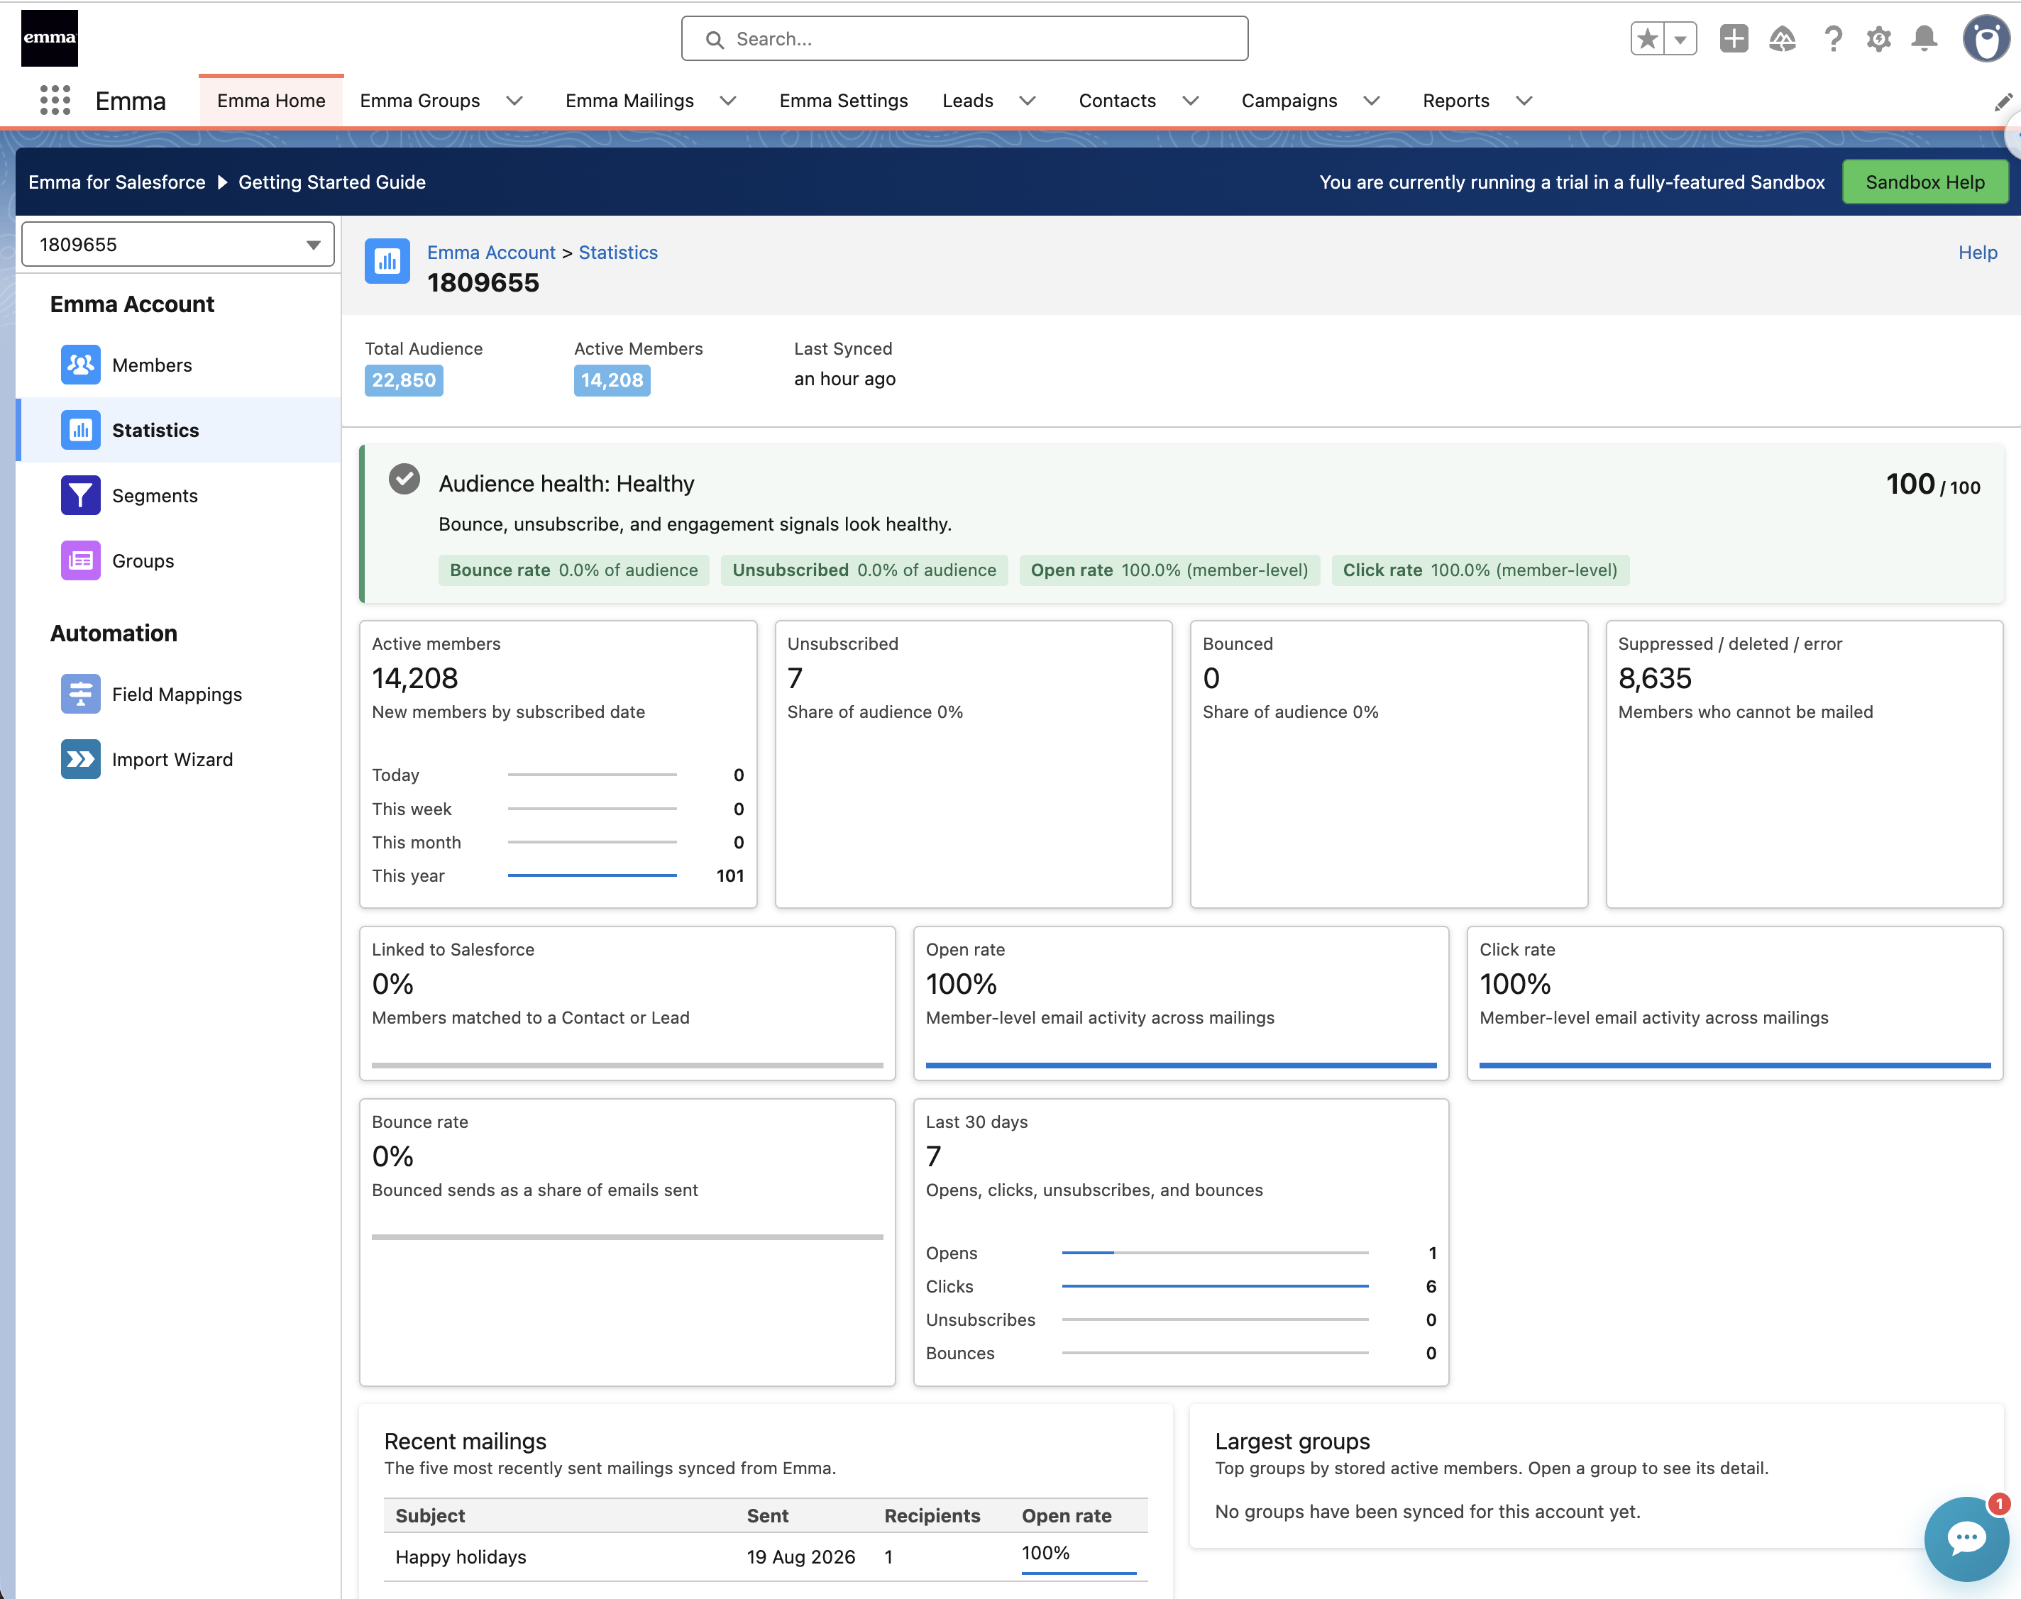Screen dimensions: 2021x1599
Task: Open the user profile avatar
Action: click(1986, 38)
